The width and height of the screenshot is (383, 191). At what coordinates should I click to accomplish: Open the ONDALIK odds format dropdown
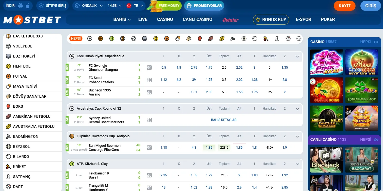tap(89, 6)
